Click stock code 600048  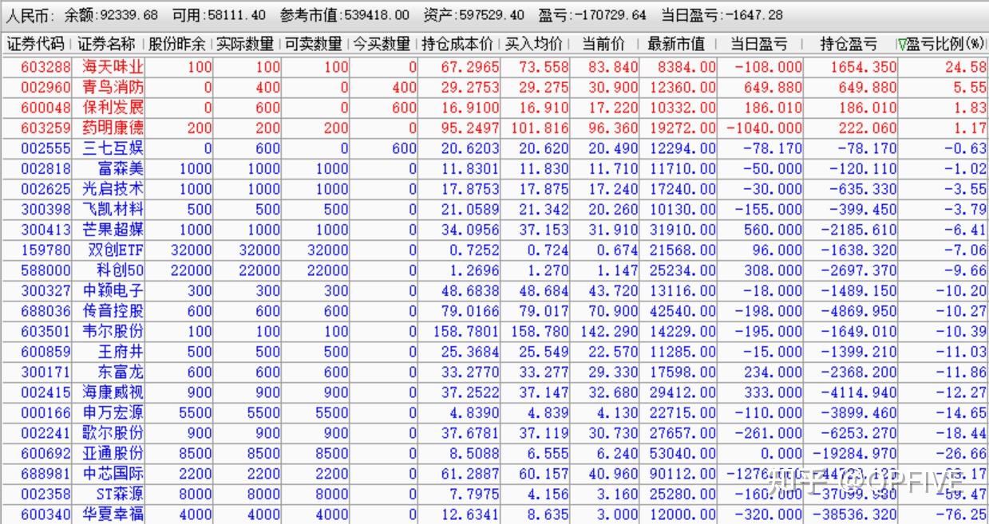click(x=45, y=108)
